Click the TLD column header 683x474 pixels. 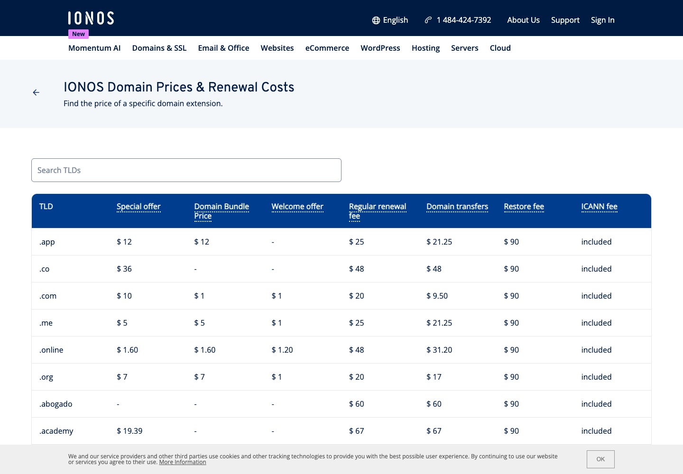point(46,207)
